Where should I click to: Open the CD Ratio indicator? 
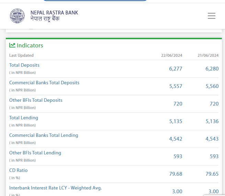(x=19, y=170)
